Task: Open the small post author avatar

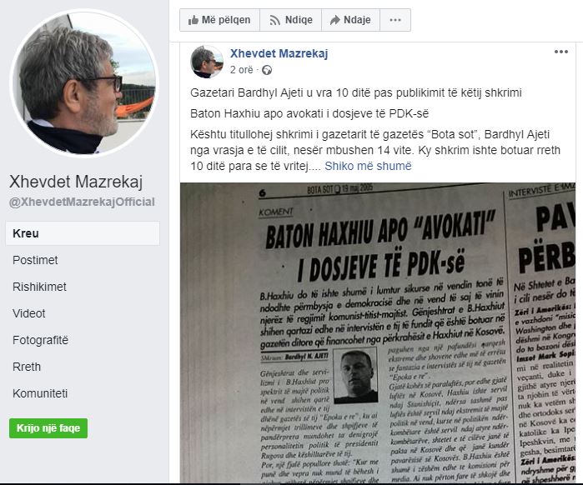Action: point(207,62)
